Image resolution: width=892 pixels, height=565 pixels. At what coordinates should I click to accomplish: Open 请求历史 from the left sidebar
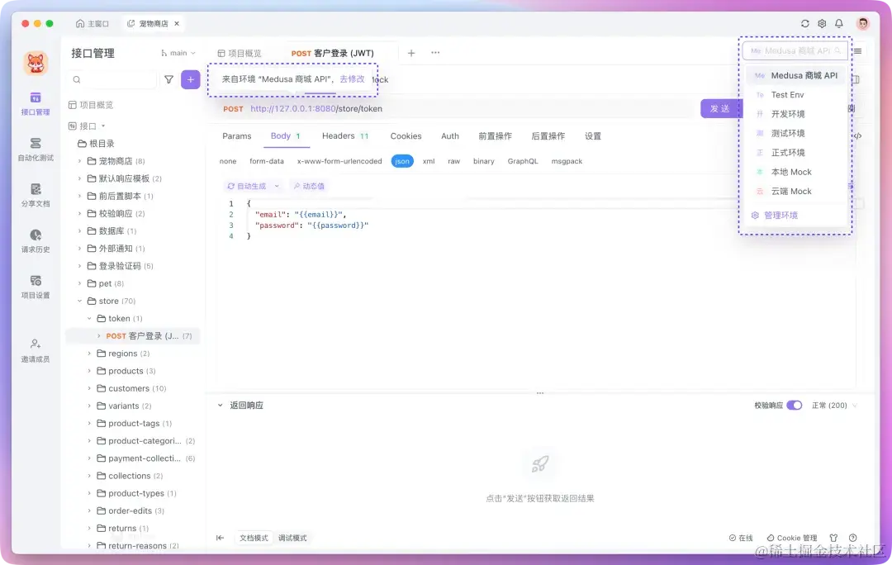(34, 242)
